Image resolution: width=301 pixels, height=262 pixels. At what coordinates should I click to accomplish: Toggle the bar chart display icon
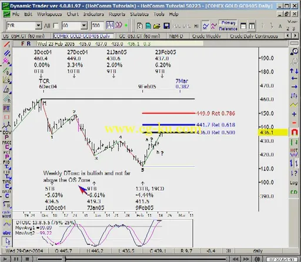click(110, 25)
